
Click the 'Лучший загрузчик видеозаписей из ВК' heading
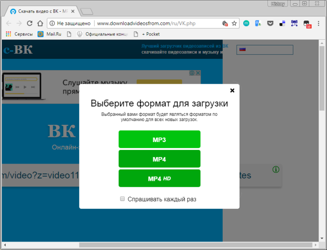(x=185, y=46)
